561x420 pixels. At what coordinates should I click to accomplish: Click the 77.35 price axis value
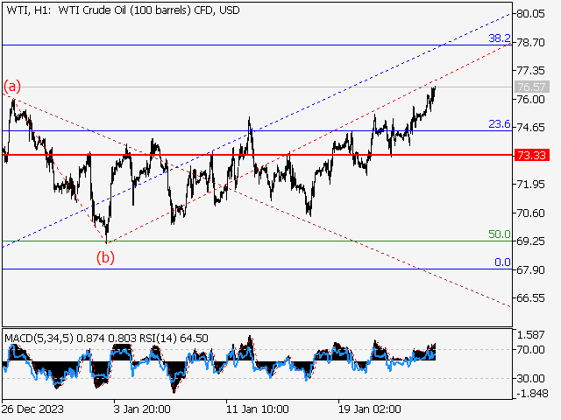pos(531,71)
